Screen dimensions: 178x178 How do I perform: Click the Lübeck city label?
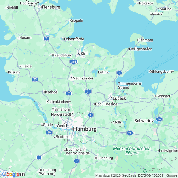[119, 98]
